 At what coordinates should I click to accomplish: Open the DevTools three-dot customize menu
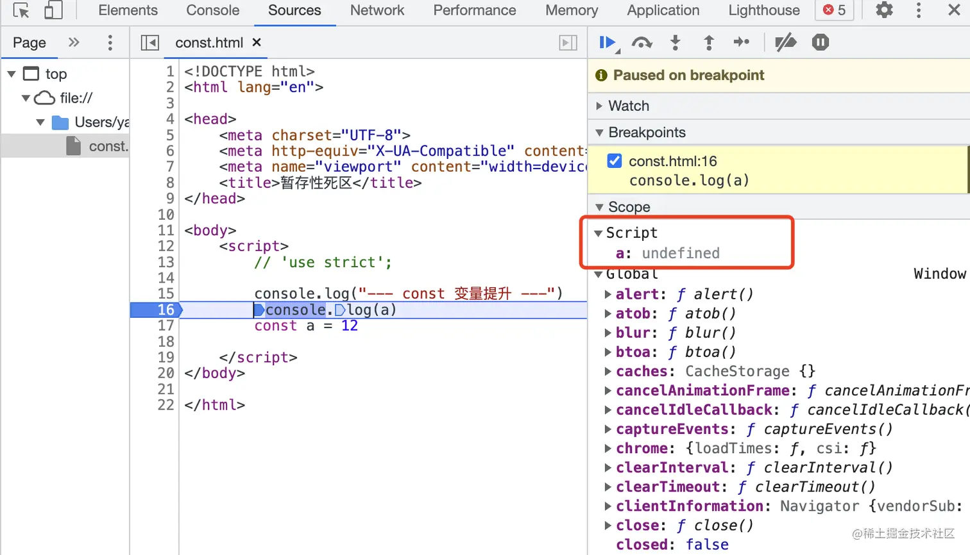(x=919, y=10)
